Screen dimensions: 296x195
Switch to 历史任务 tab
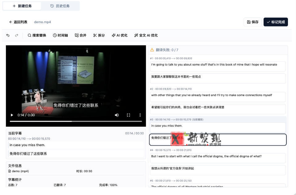tap(60, 6)
